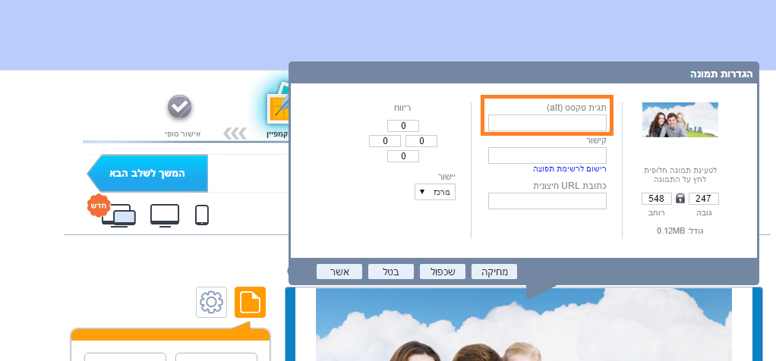The image size is (776, 361).
Task: Click the external URL address field
Action: 547,201
